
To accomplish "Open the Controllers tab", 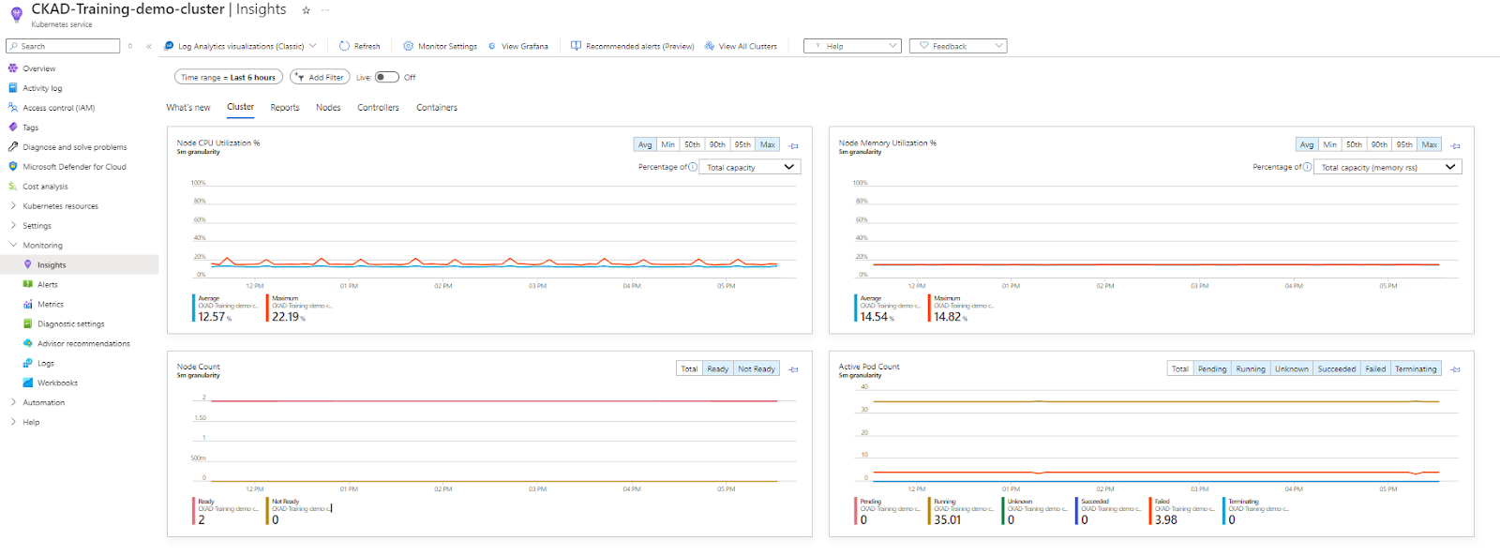I will click(x=378, y=108).
